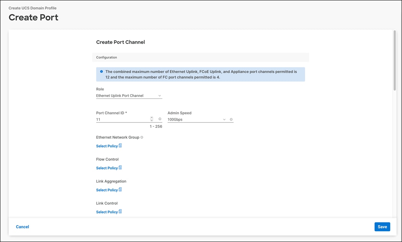Decrement the Port Channel ID stepper
Screen dimensions: 402x242
152,121
